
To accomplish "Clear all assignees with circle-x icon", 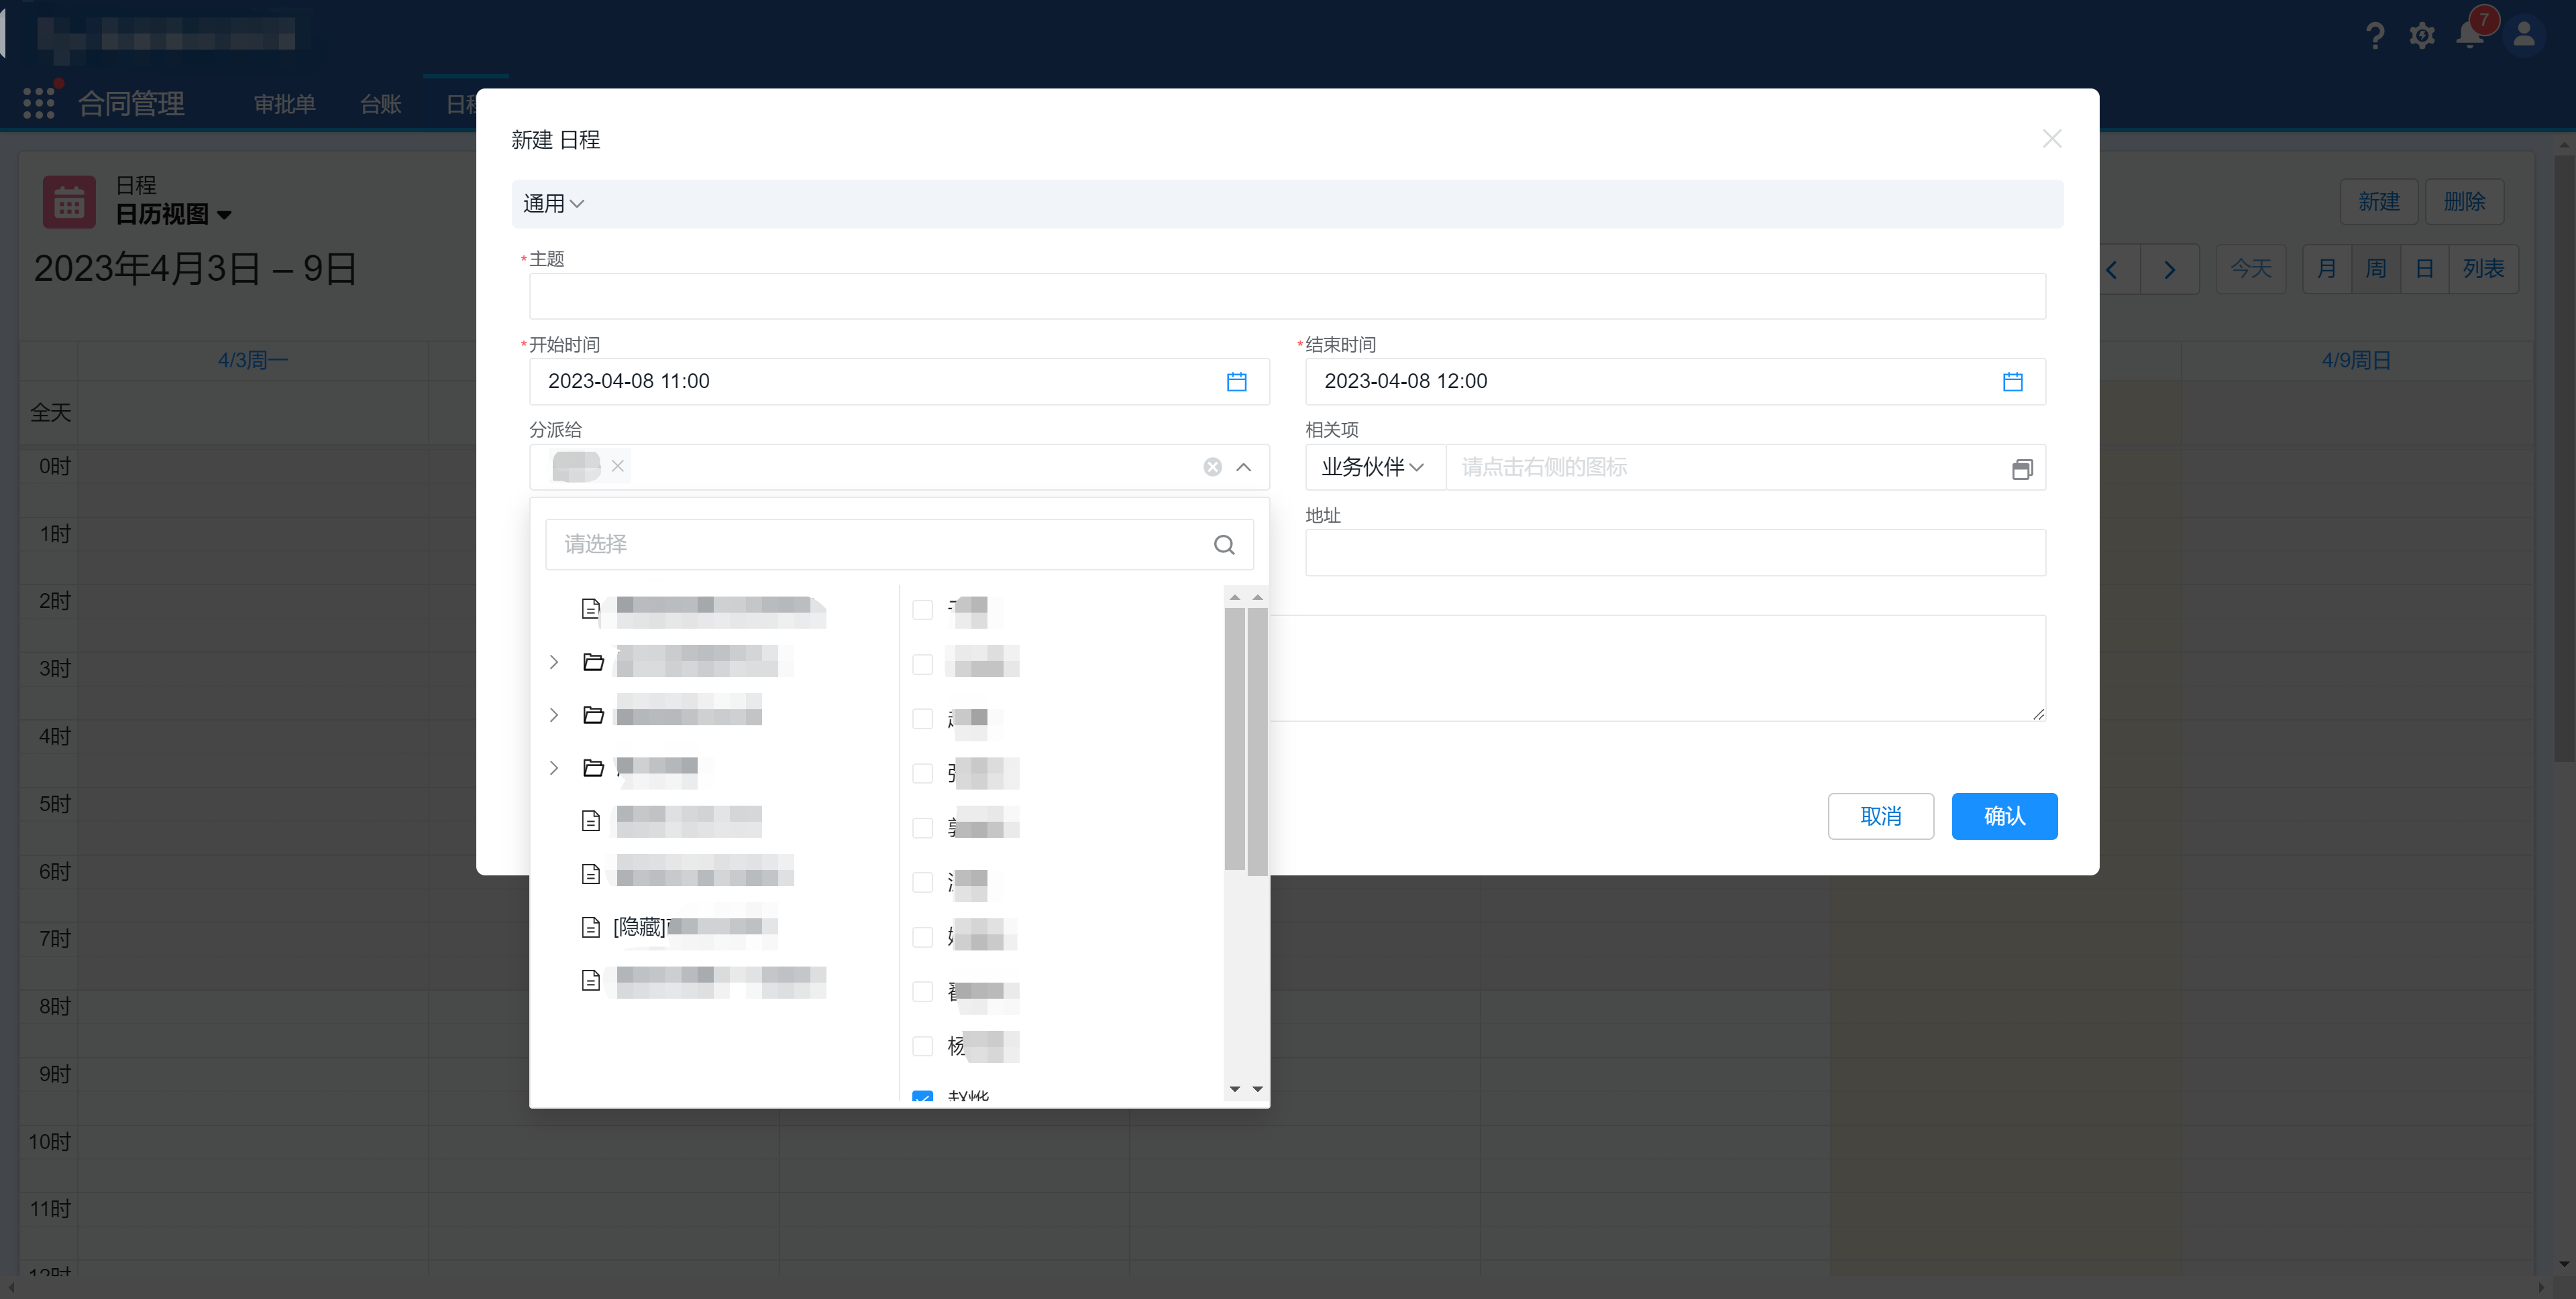I will [1212, 467].
